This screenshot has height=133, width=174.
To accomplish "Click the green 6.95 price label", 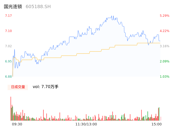I will coord(8,61).
